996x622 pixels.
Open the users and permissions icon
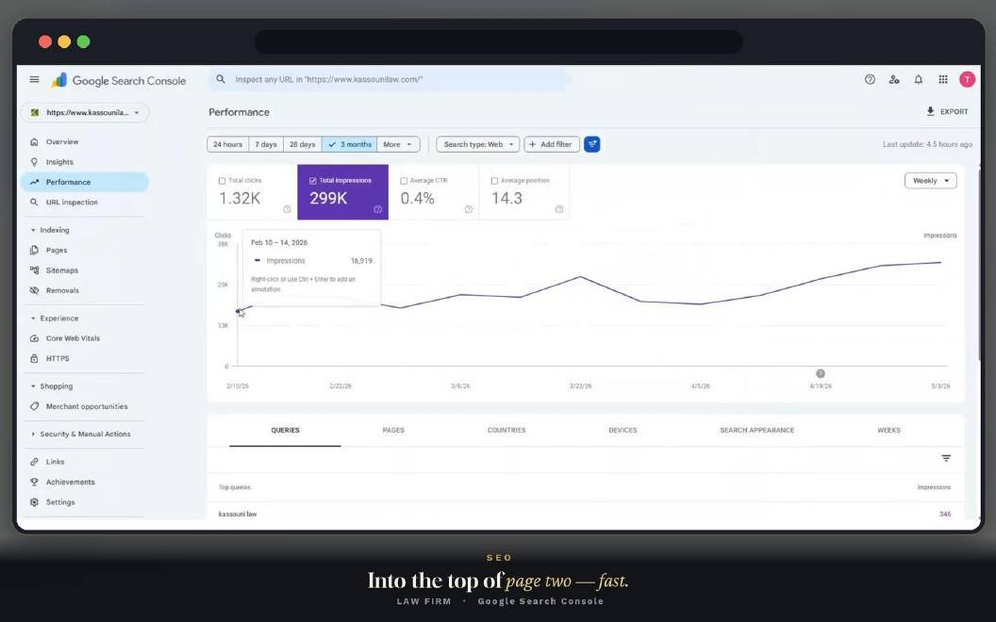(894, 79)
